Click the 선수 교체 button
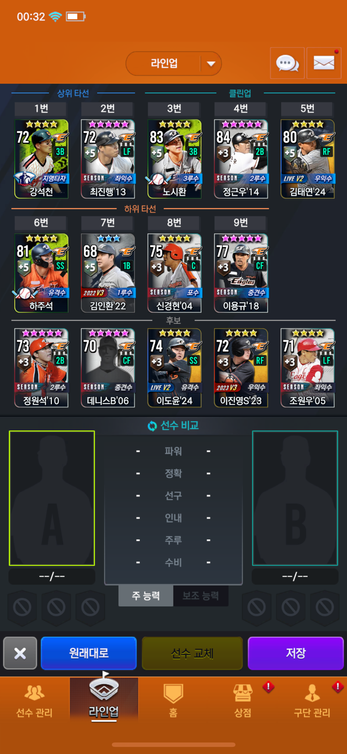The height and width of the screenshot is (754, 347). click(192, 653)
